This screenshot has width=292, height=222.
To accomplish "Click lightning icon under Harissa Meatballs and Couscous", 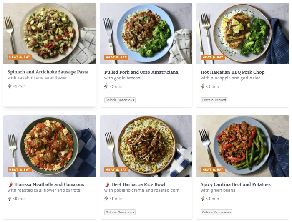I will pyautogui.click(x=10, y=199).
